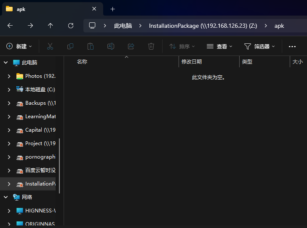Click the apk breadcrumb segment
This screenshot has width=307, height=228.
[279, 26]
